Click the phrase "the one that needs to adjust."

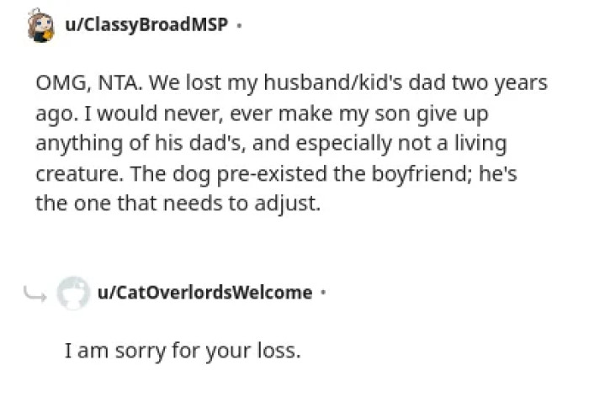[x=178, y=204]
